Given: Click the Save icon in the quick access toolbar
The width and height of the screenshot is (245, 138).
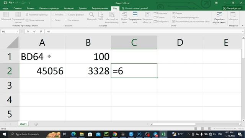Looking at the screenshot, I should [5, 3].
